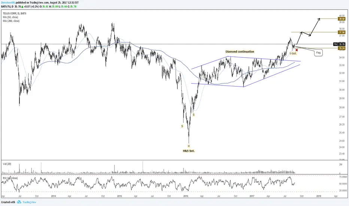Click the Flag callout label
Viewport: 349px width, 206px height.
pos(318,53)
